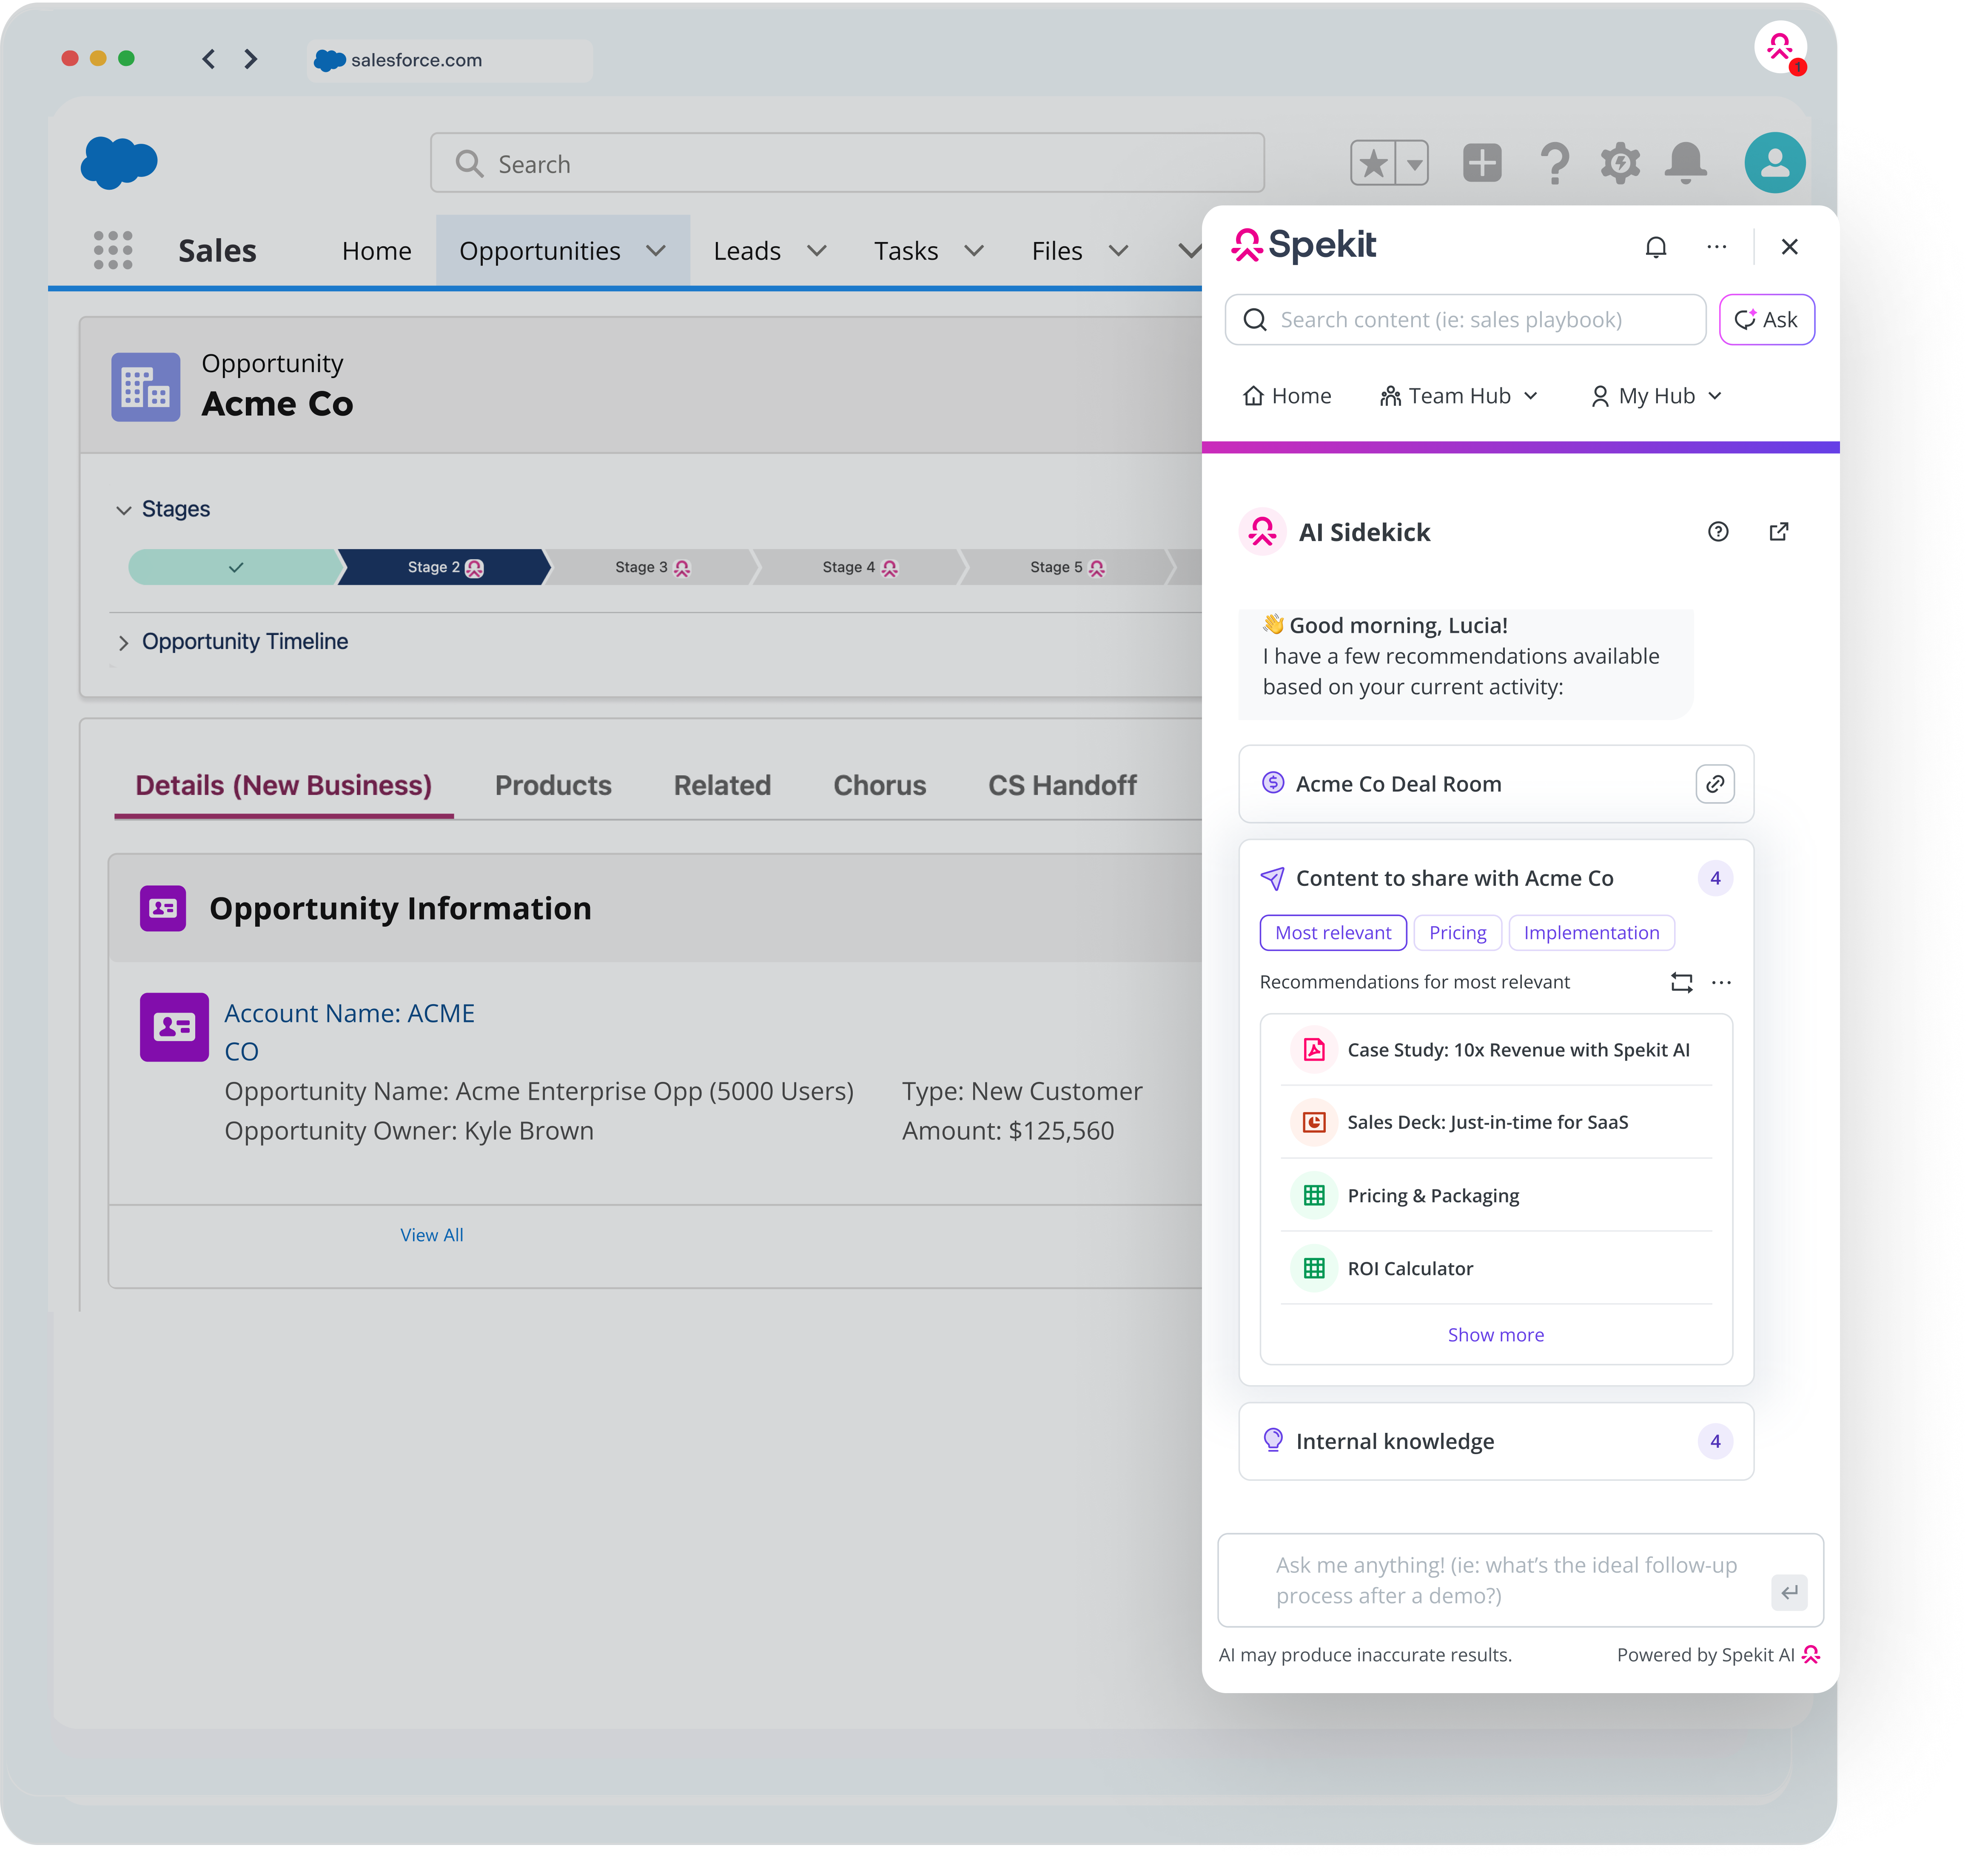Focus the Spekit search content field
This screenshot has width=1988, height=1876.
(1465, 320)
